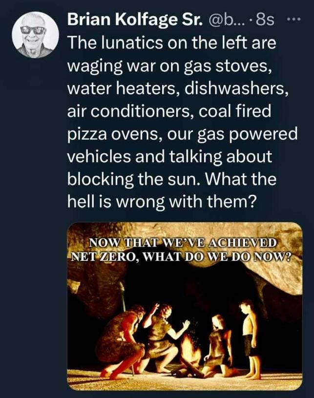The width and height of the screenshot is (314, 398).
Task: Open the attached cave meme image
Action: (x=185, y=306)
